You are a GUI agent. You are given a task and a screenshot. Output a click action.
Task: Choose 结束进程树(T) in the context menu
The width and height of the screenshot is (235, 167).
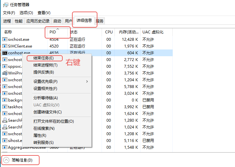[45, 65]
